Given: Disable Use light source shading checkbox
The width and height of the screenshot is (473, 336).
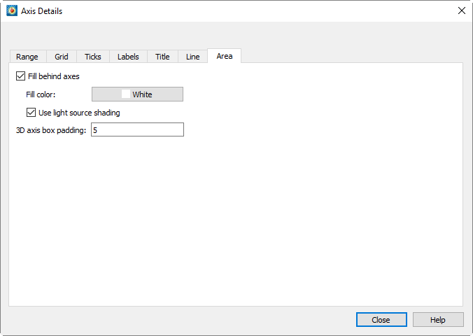Looking at the screenshot, I should pyautogui.click(x=31, y=113).
